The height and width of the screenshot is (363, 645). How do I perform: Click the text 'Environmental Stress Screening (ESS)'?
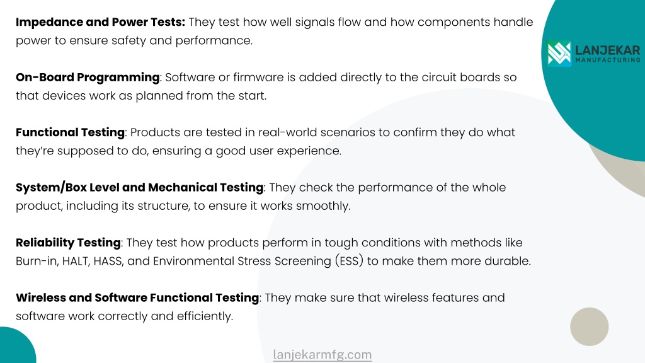[x=258, y=262]
